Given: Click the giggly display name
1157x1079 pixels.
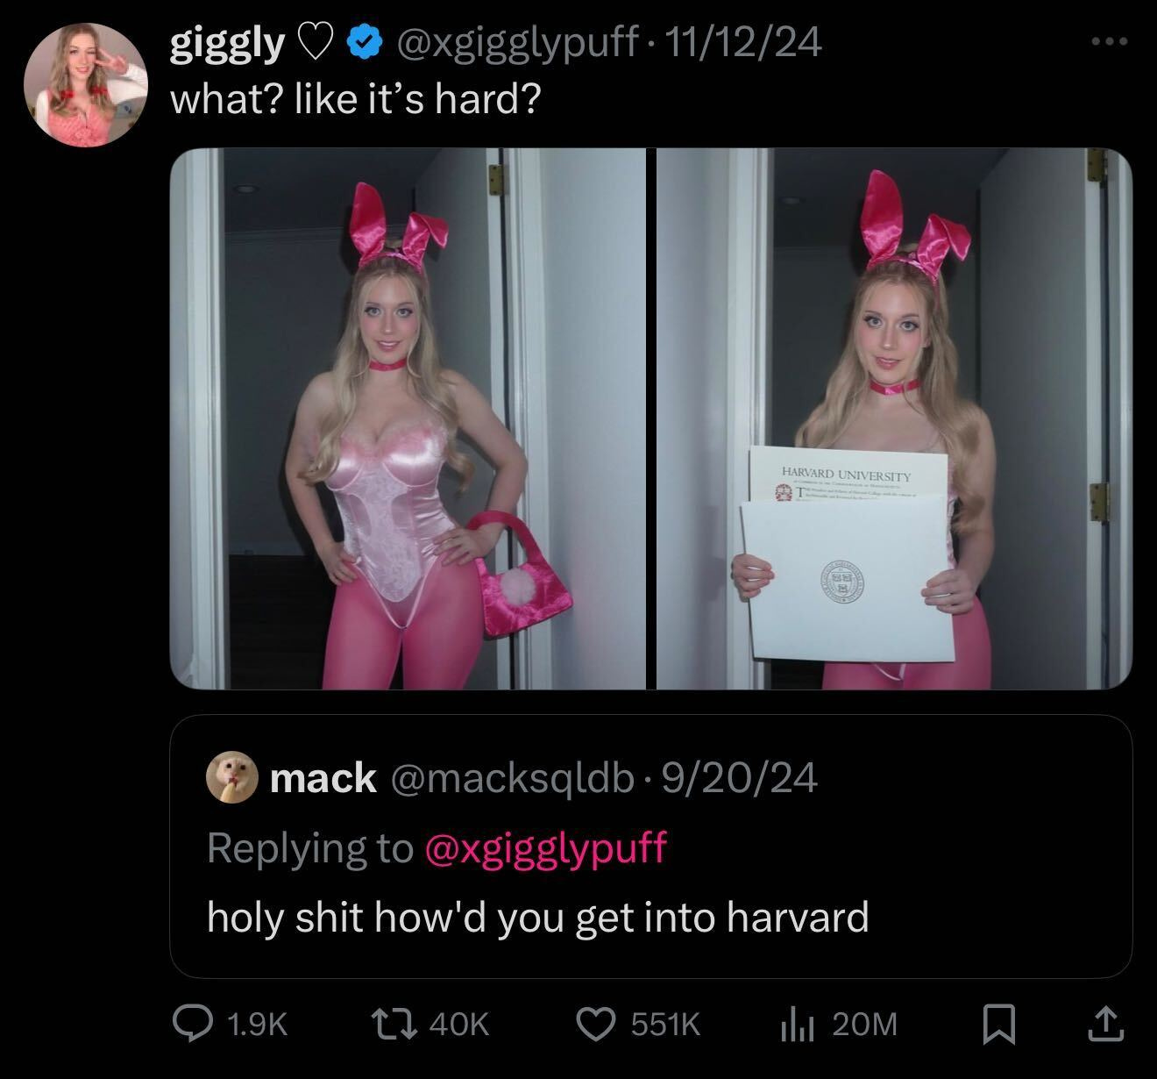Looking at the screenshot, I should (227, 43).
